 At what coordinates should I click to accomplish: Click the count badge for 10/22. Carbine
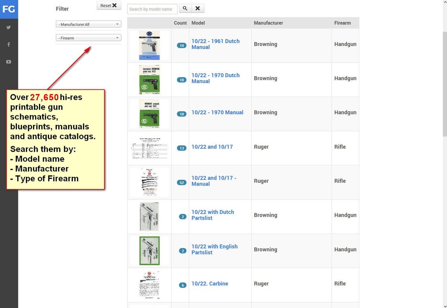click(182, 285)
